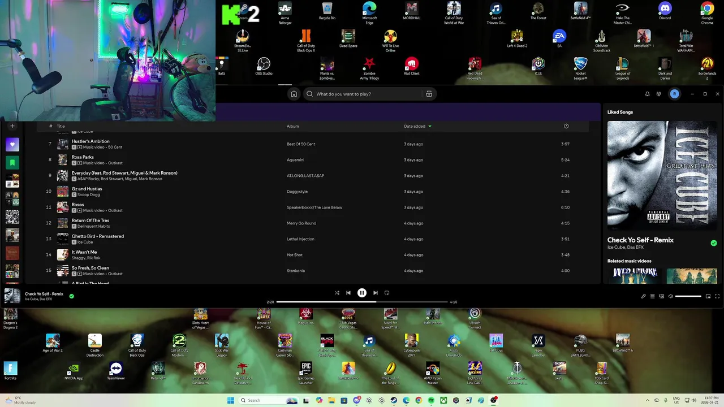The height and width of the screenshot is (407, 724).
Task: Sort songs by the # column header
Action: [50, 126]
